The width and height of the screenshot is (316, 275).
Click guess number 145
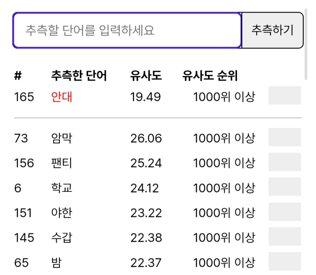click(24, 238)
